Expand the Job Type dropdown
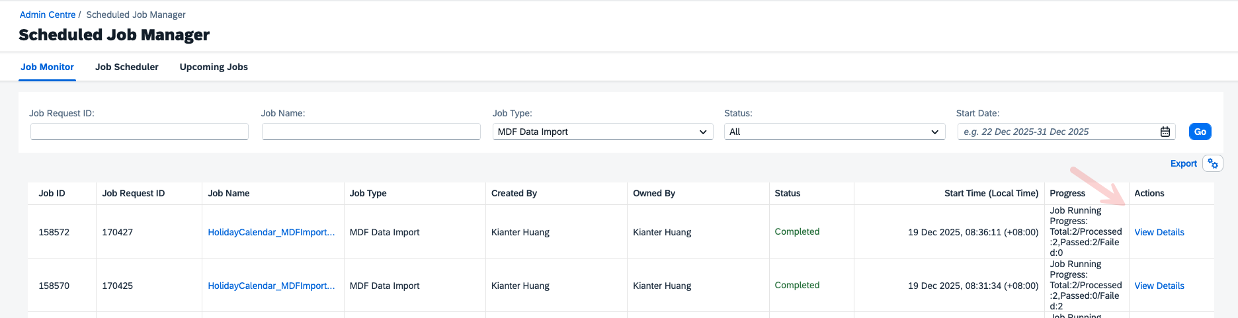 pos(602,132)
